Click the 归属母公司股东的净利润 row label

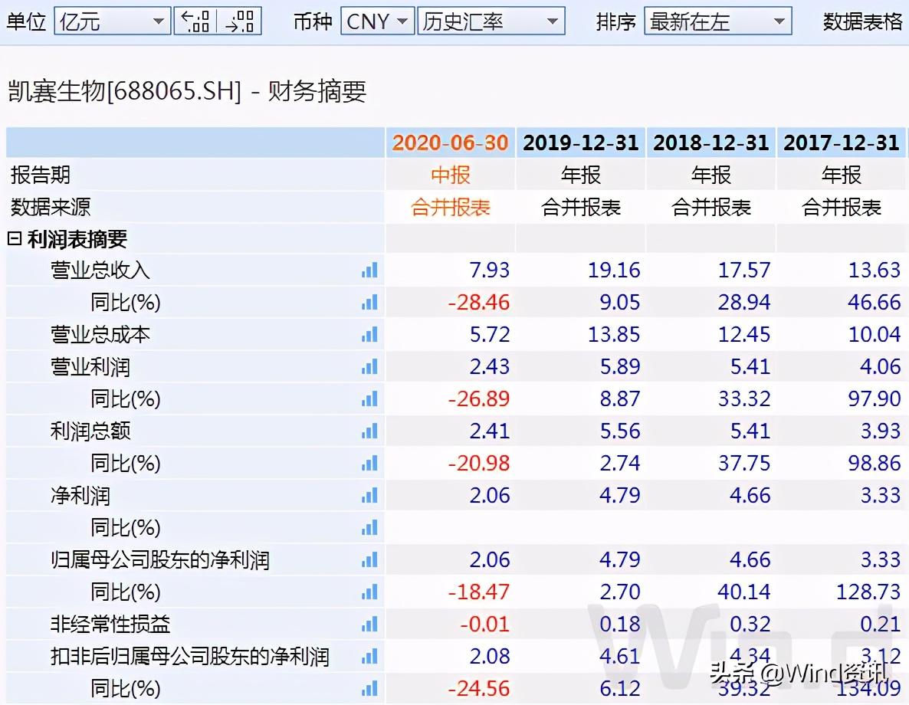tap(160, 559)
